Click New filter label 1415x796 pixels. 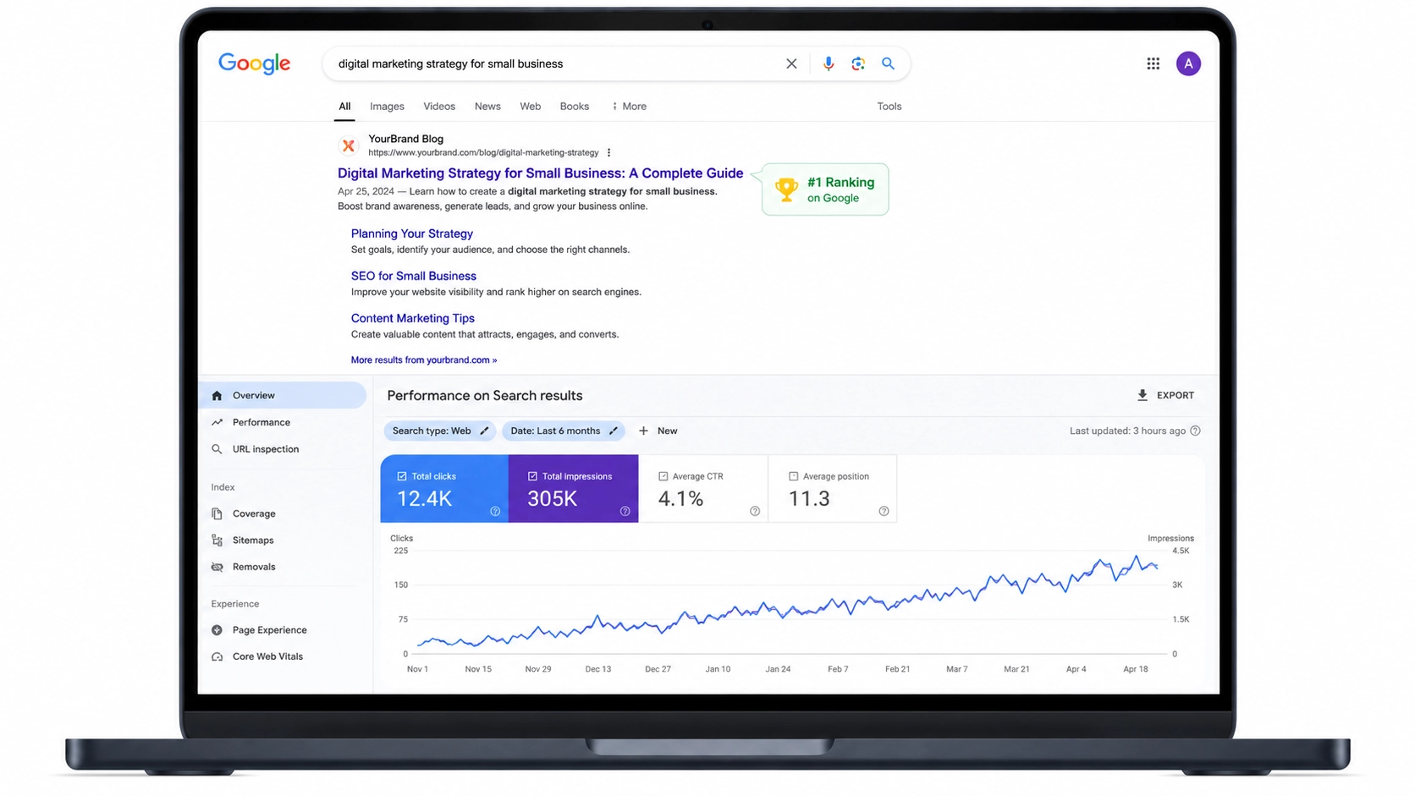(667, 431)
